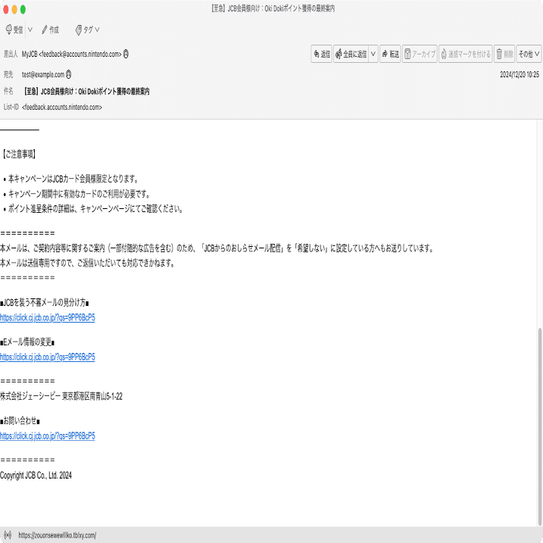Click the subject line text
Image resolution: width=543 pixels, height=543 pixels.
coord(86,92)
